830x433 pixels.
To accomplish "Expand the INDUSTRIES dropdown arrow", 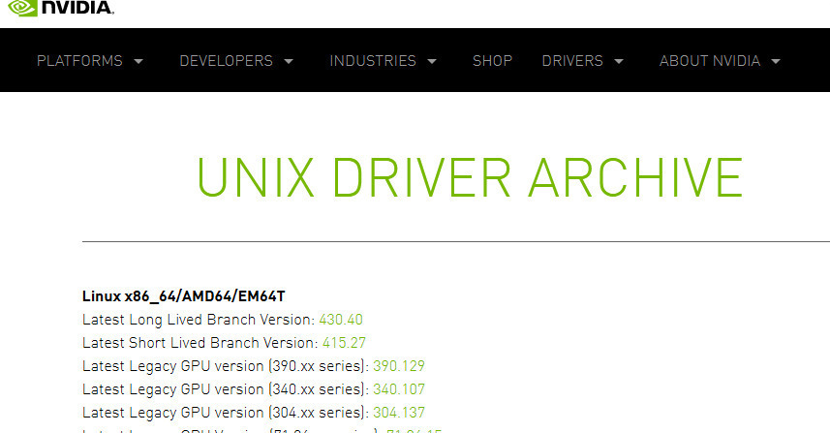I will 432,61.
